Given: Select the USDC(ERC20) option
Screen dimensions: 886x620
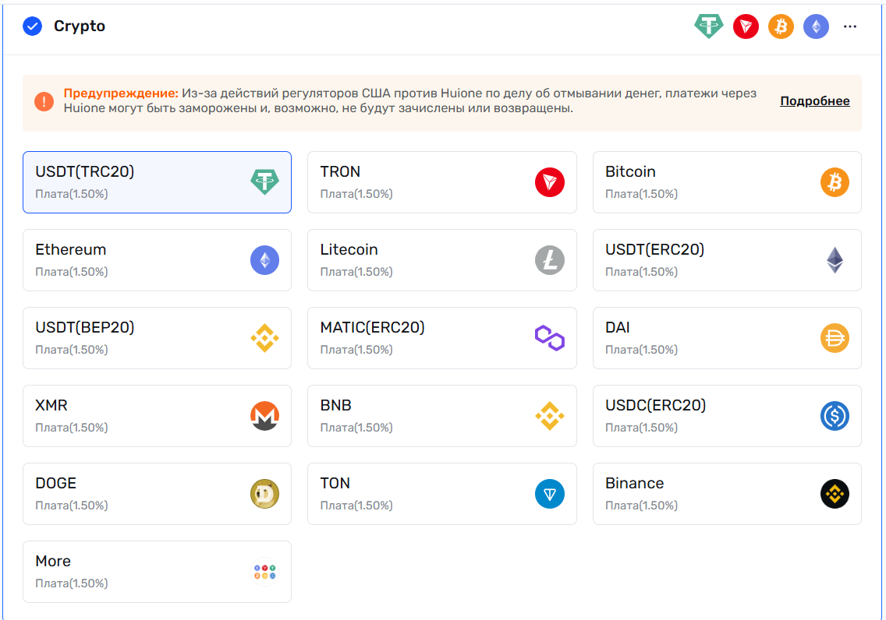Looking at the screenshot, I should [726, 416].
